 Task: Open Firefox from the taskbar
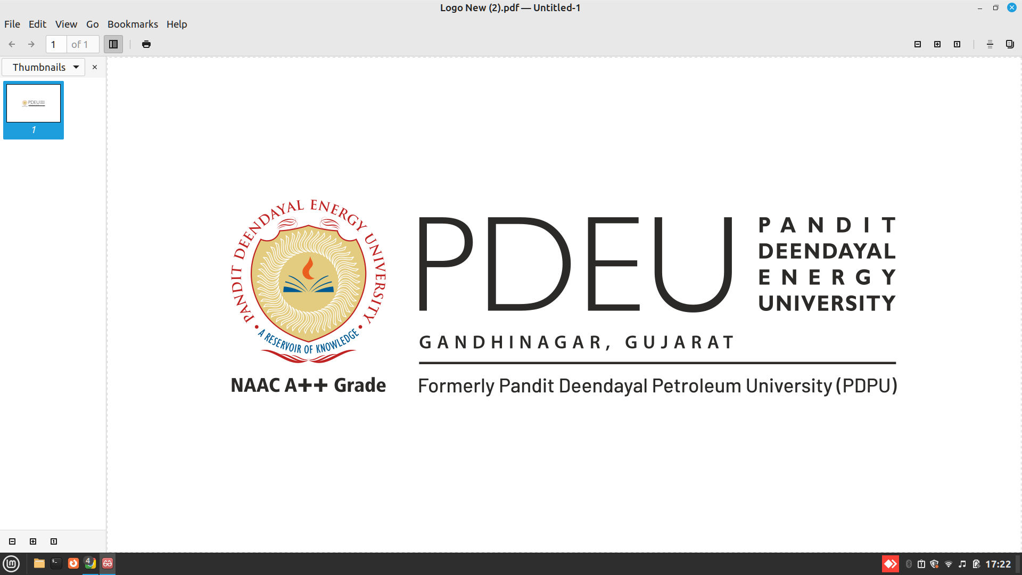pos(73,563)
